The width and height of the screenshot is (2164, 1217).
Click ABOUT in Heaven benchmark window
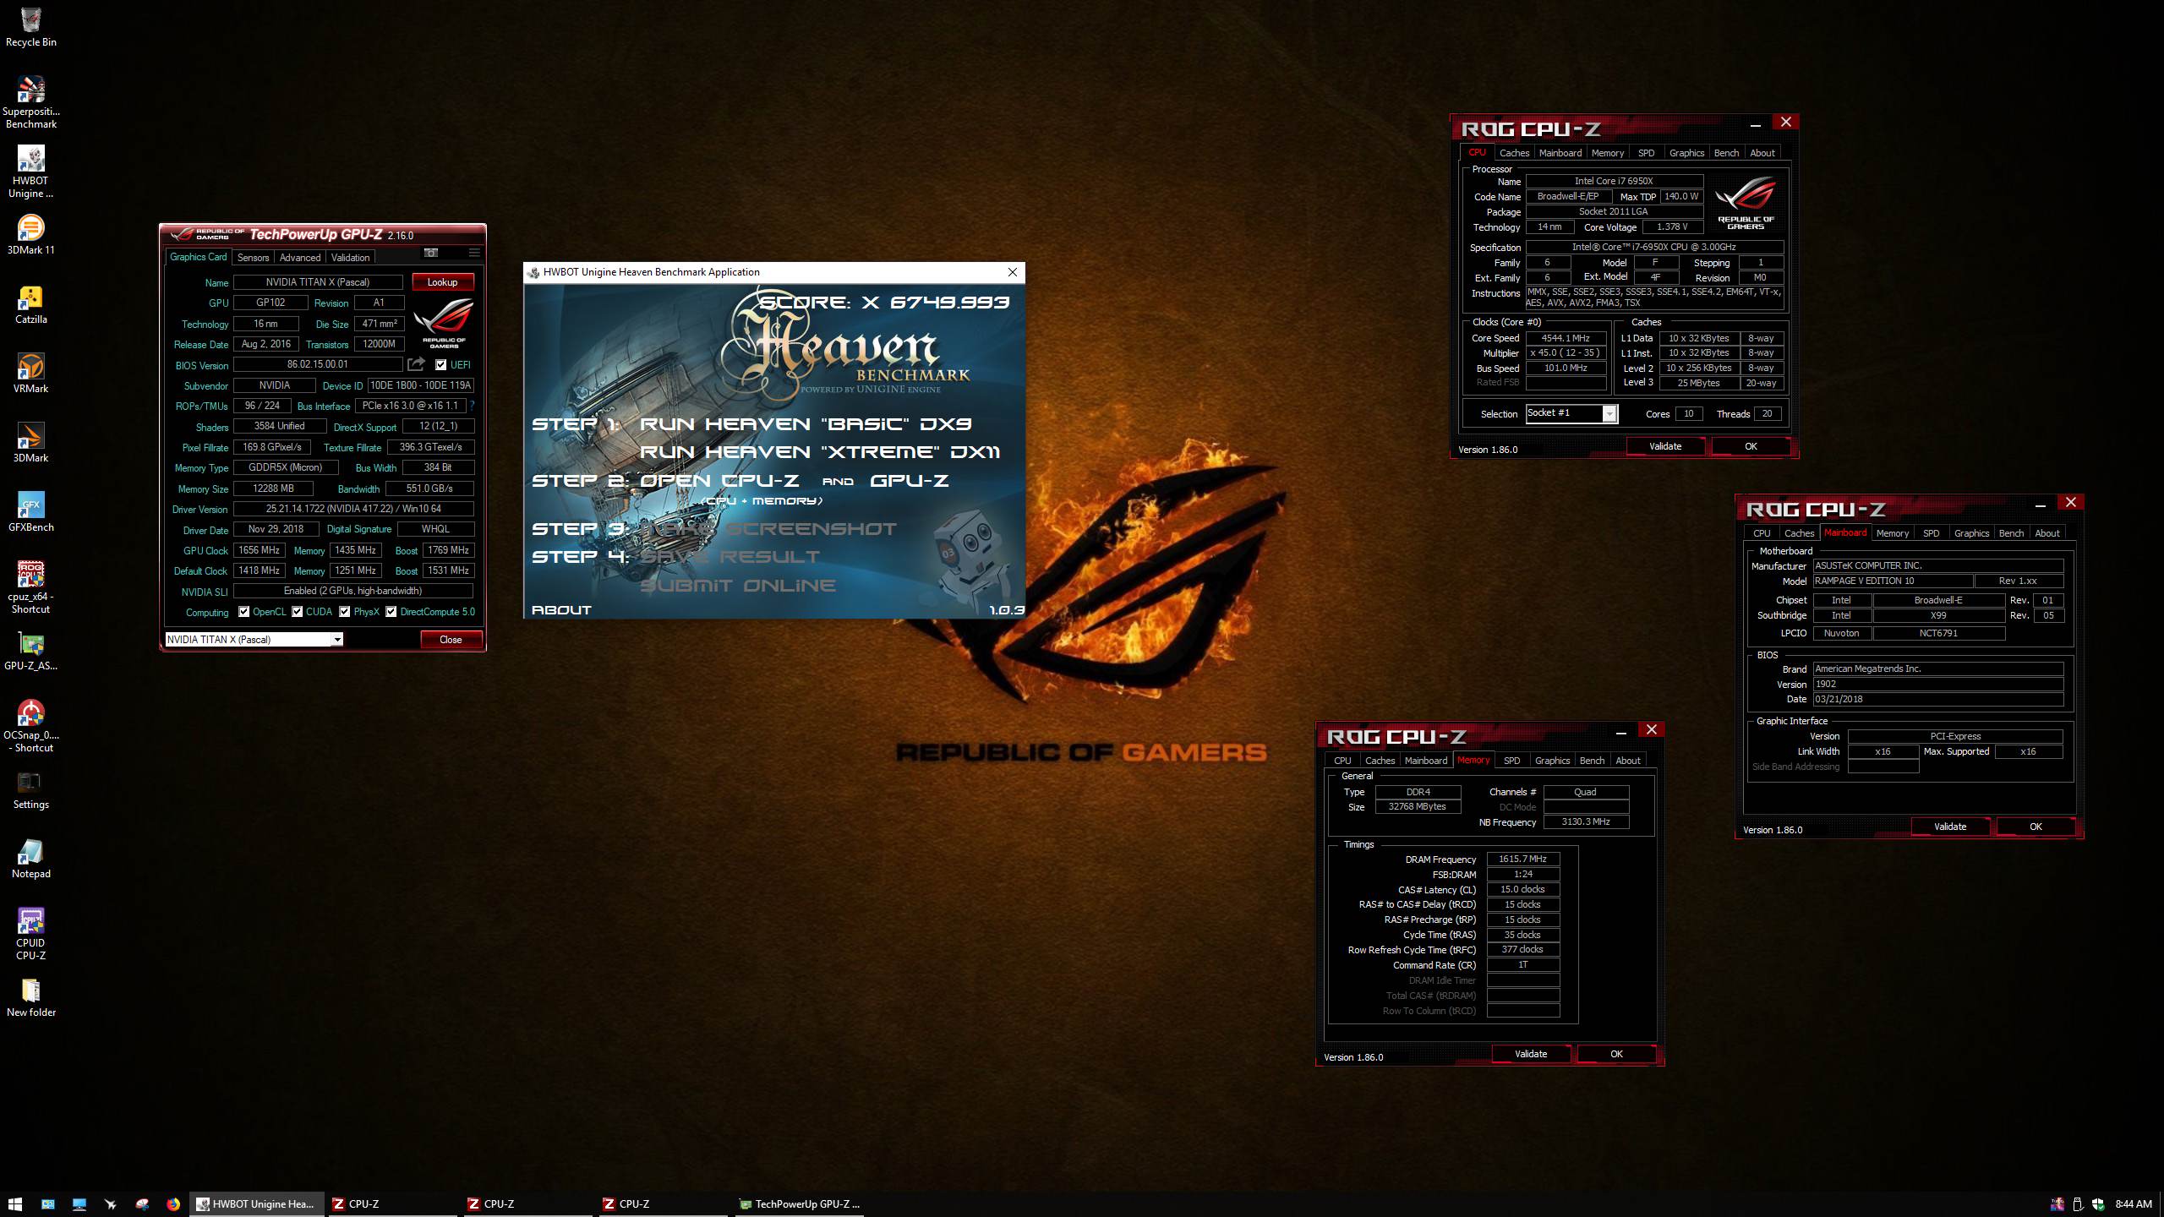coord(561,609)
